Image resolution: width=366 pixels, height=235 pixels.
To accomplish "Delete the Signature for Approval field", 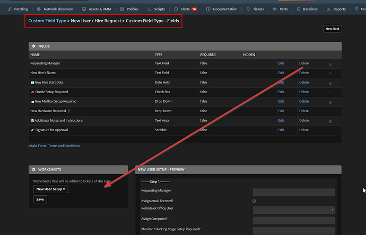I will click(x=303, y=130).
